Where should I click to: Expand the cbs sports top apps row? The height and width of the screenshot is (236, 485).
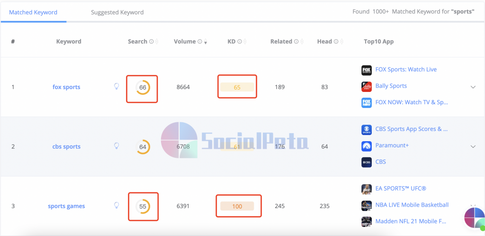(473, 146)
